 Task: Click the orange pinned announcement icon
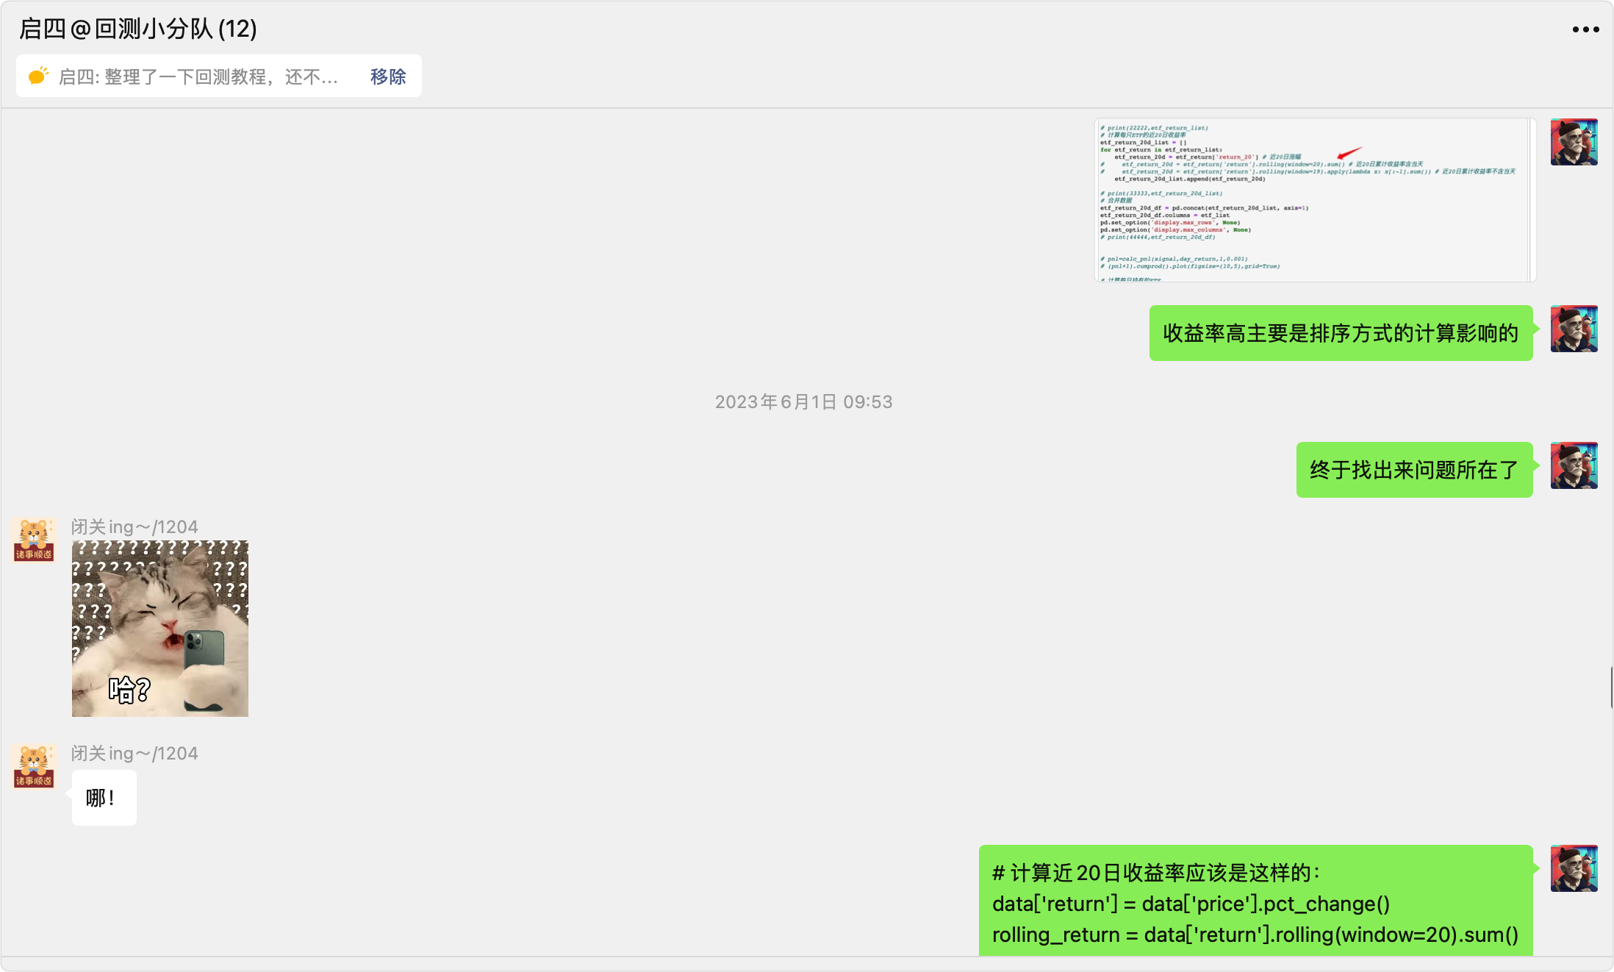[x=38, y=76]
